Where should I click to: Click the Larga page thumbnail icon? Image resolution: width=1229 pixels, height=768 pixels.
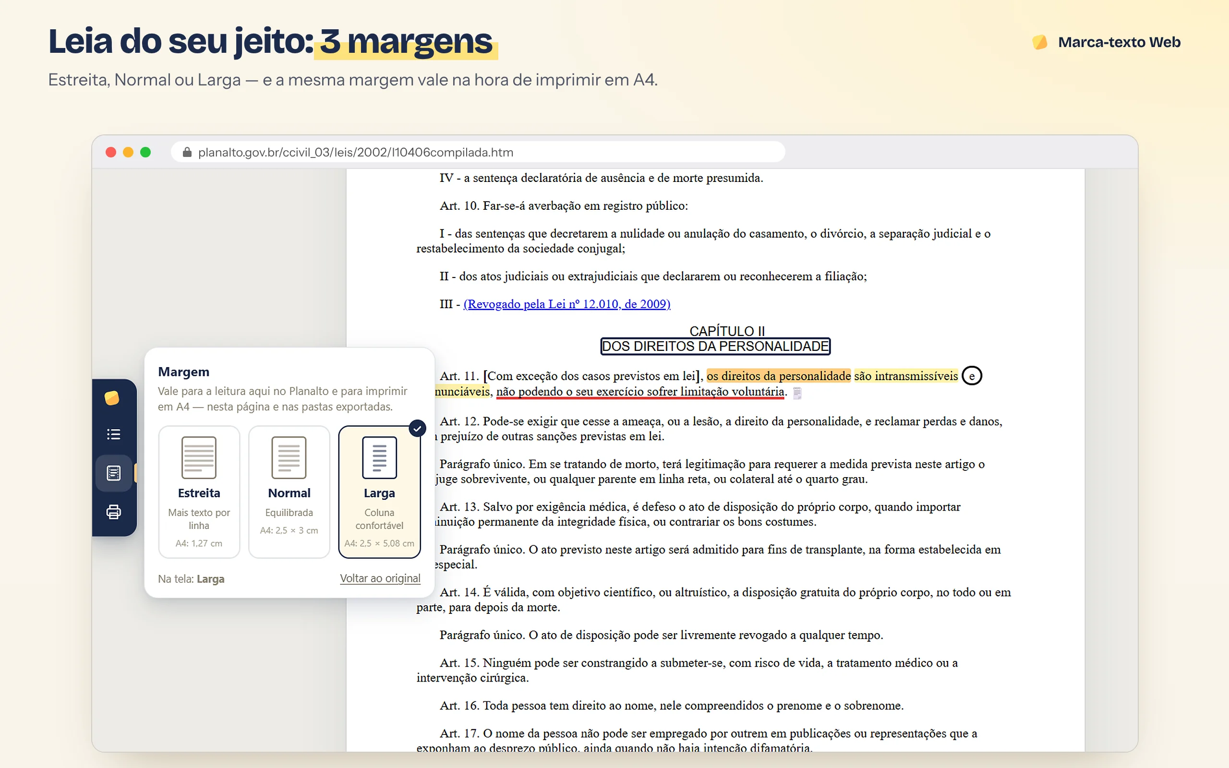[x=379, y=457]
